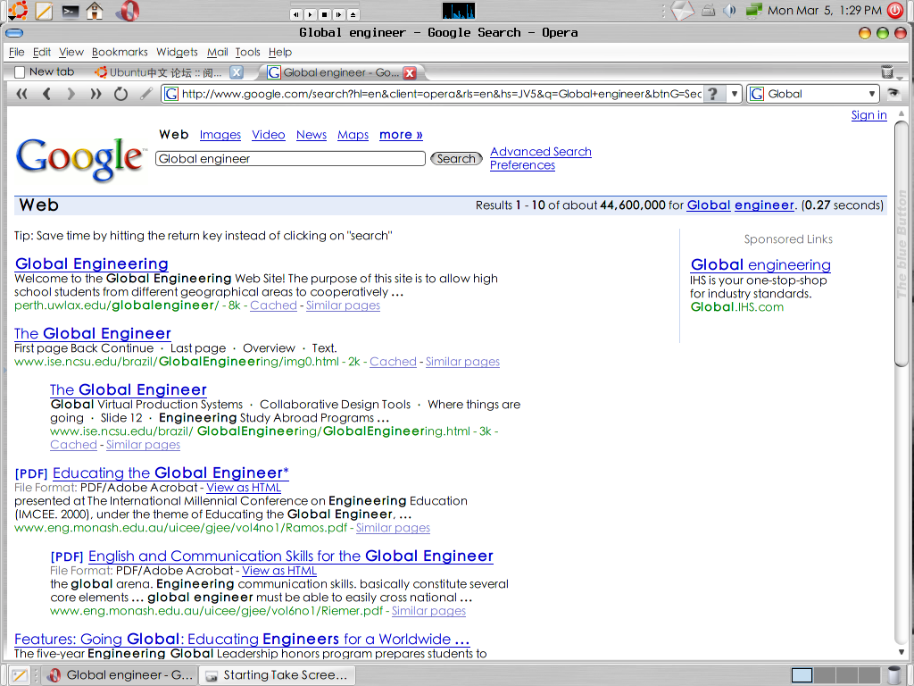This screenshot has height=686, width=914.
Task: Click the scroll down arrow of page
Action: pyautogui.click(x=902, y=652)
